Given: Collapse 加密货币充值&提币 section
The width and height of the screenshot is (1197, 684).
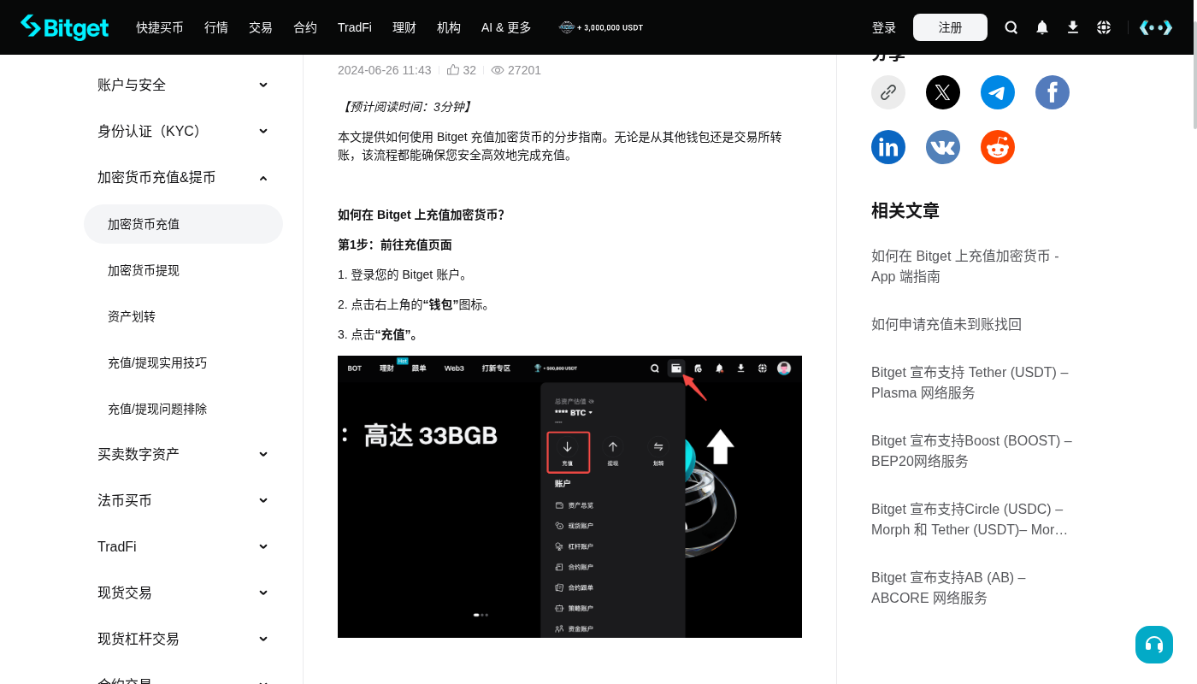Looking at the screenshot, I should click(x=183, y=177).
